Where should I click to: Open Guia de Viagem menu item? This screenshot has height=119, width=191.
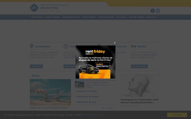137,17
